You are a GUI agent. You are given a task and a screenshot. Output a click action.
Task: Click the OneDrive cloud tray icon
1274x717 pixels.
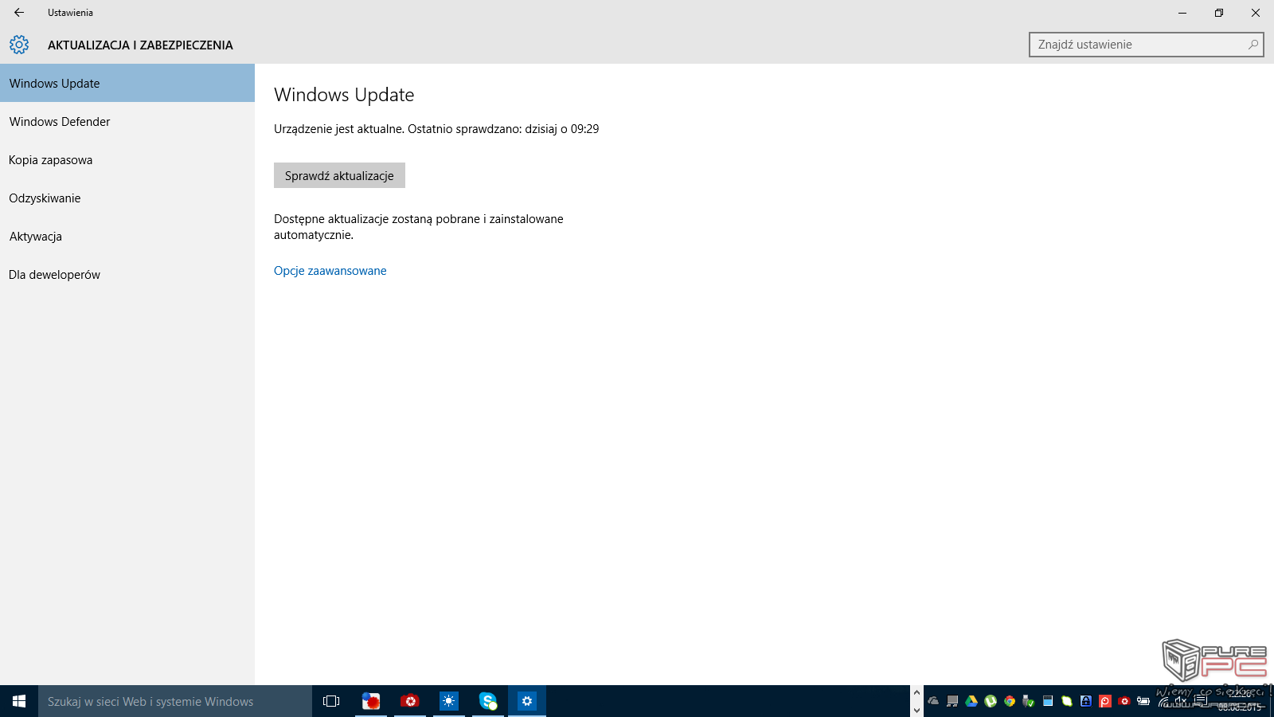pos(933,701)
